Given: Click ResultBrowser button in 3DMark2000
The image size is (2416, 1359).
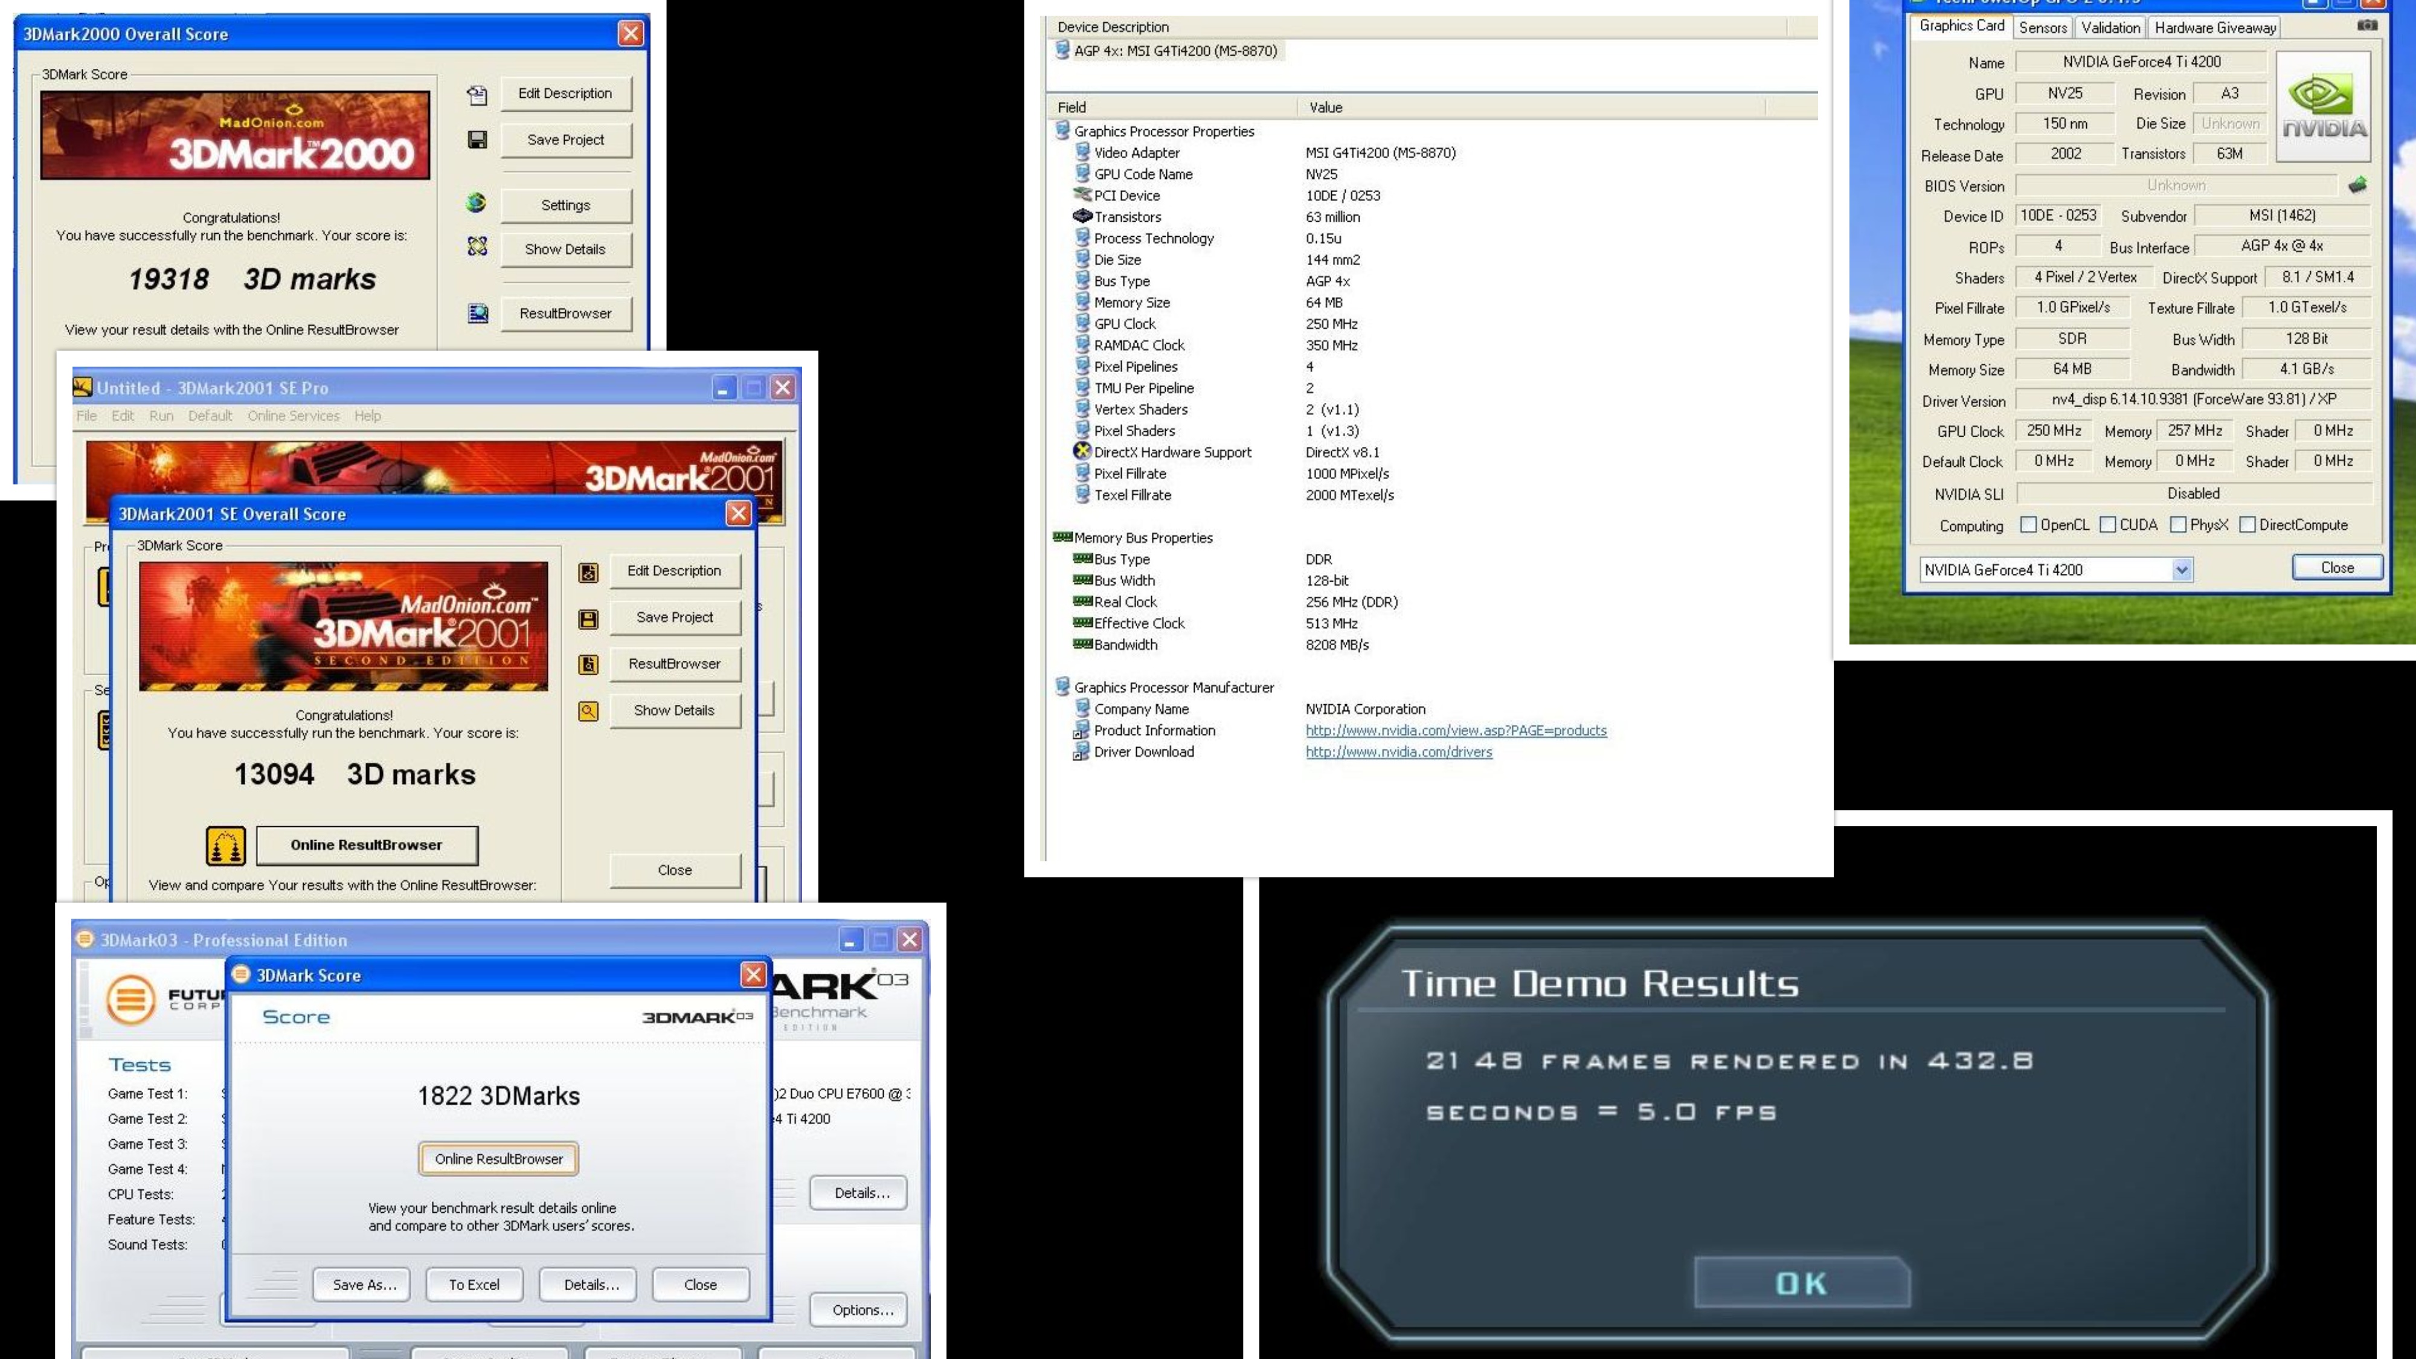Looking at the screenshot, I should 565,313.
